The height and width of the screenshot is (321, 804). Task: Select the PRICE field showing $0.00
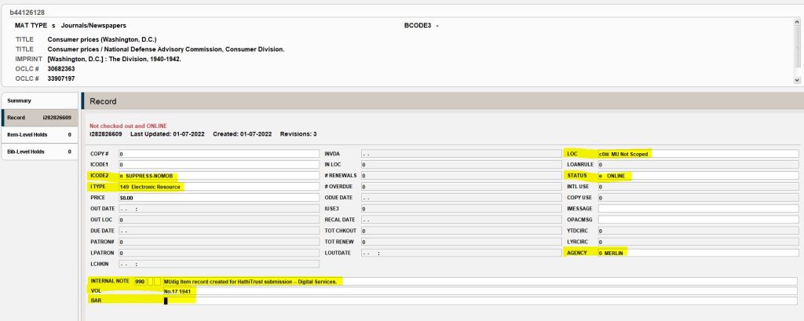pos(217,198)
